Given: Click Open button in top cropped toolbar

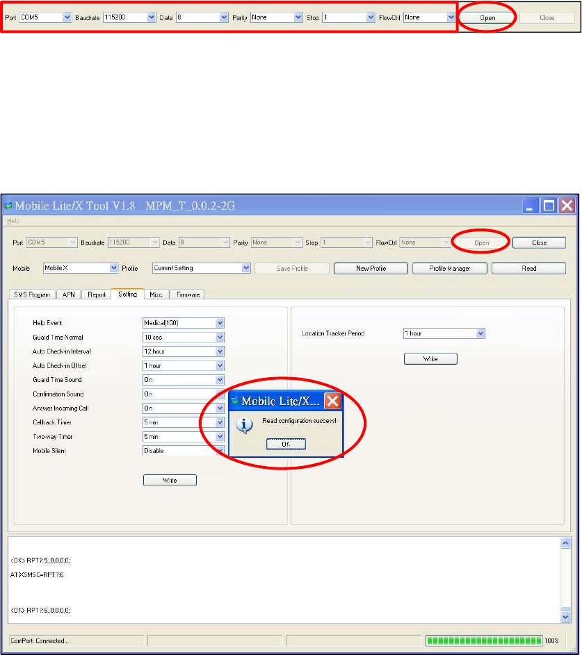Looking at the screenshot, I should [487, 17].
